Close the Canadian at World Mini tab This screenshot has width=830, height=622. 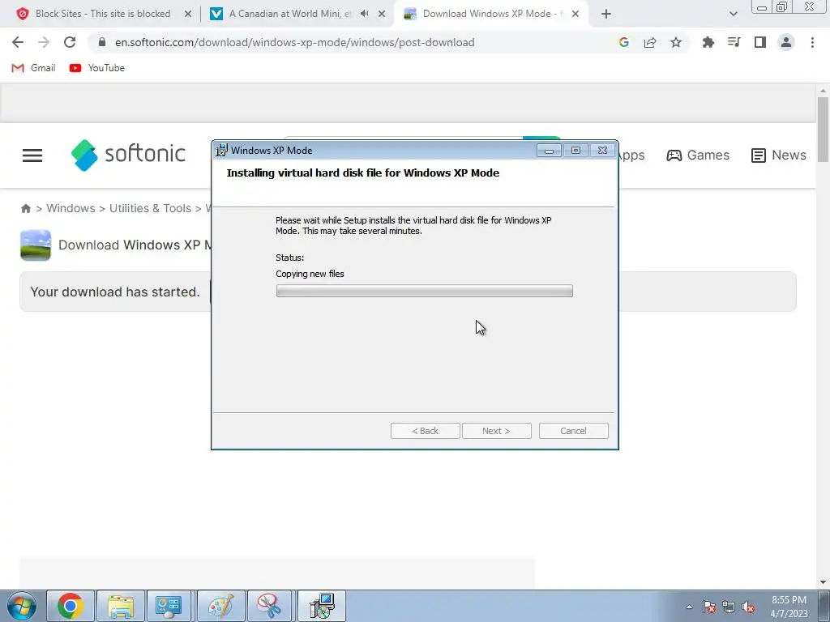click(x=382, y=14)
